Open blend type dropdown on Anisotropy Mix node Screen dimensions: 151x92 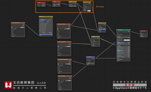click(87, 5)
